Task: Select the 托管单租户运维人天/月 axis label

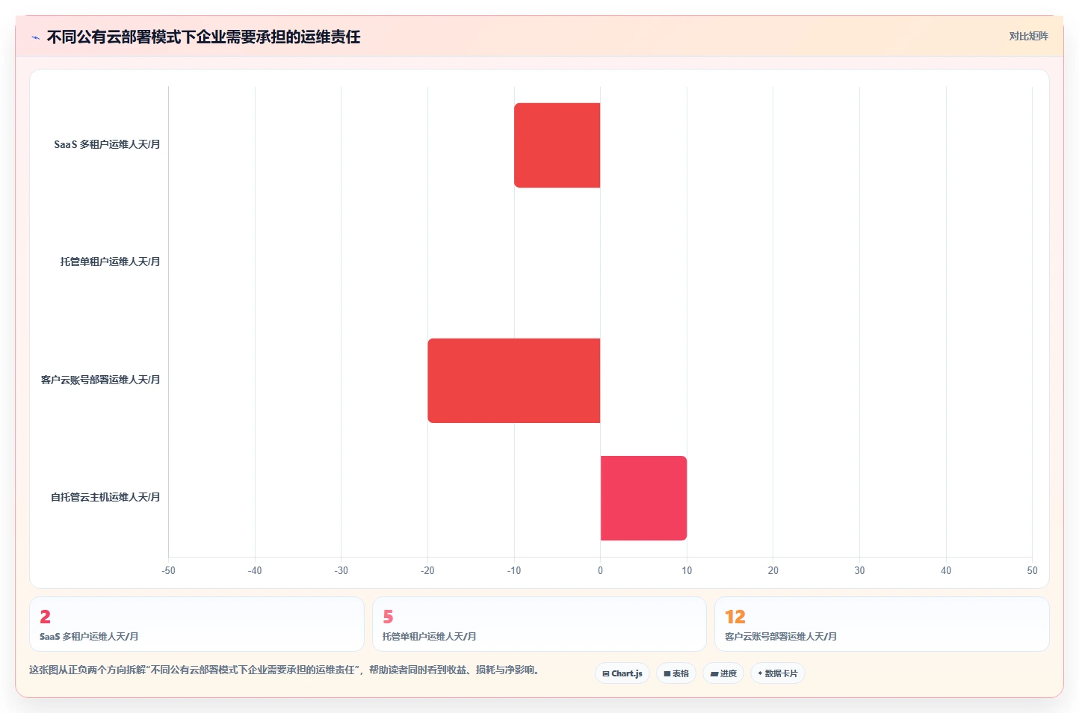Action: tap(110, 262)
